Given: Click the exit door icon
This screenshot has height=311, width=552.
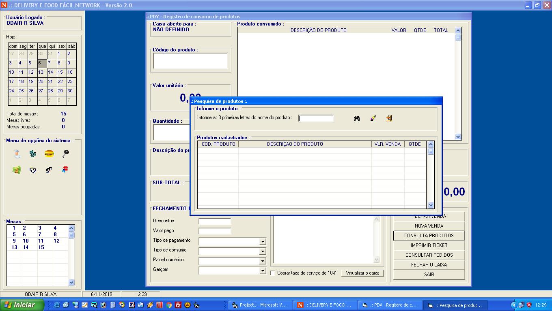Looking at the screenshot, I should coord(389,118).
